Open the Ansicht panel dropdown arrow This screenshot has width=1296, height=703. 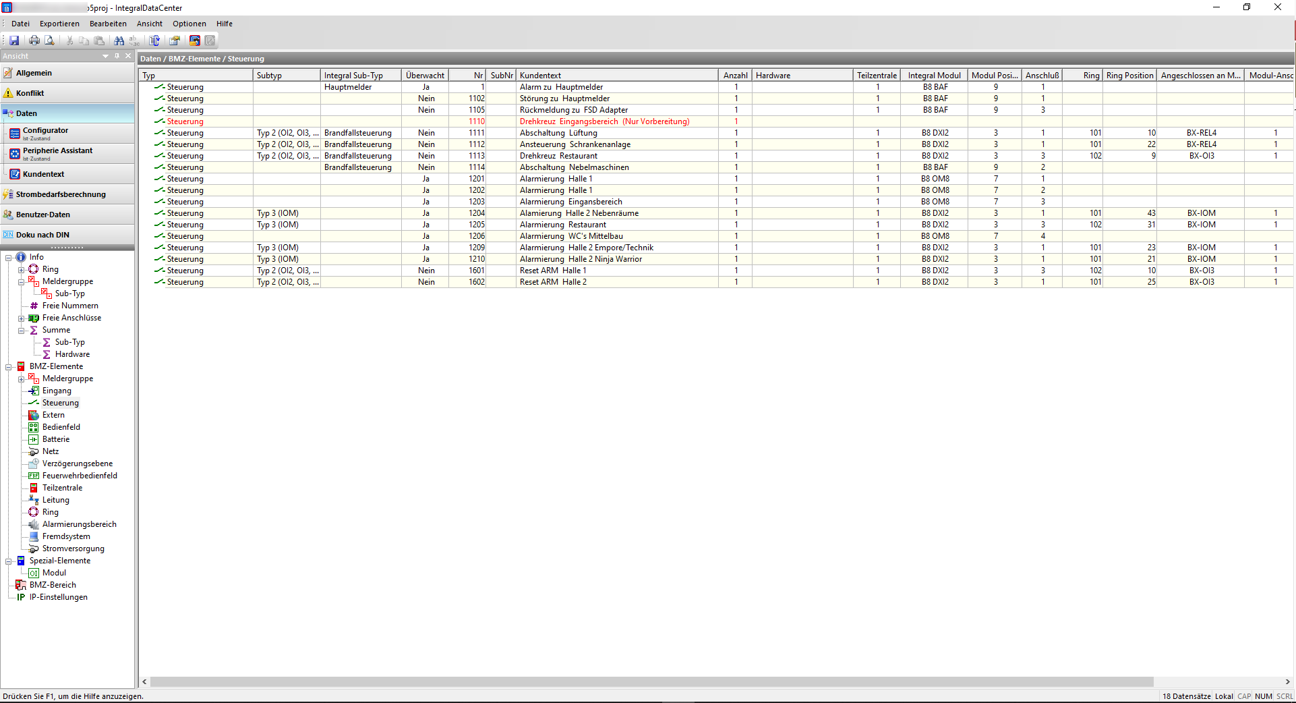[105, 56]
